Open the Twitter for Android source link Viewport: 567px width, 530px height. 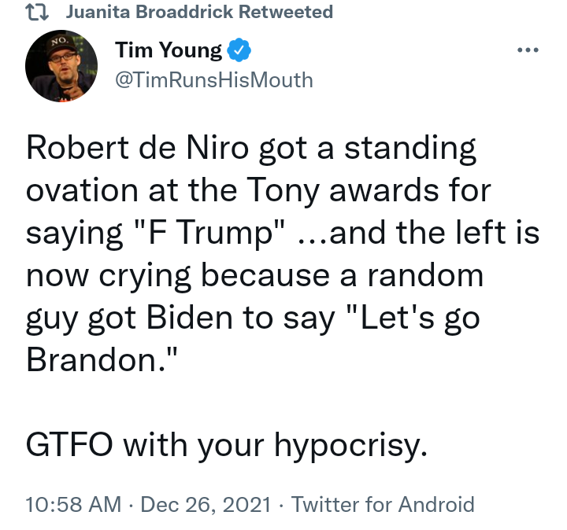383,504
